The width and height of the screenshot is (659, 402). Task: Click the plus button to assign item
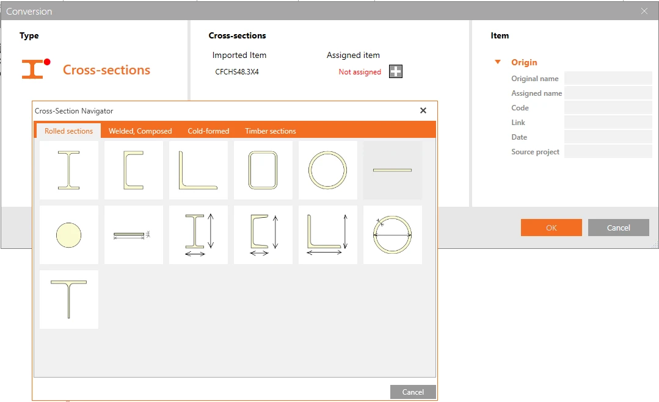(x=396, y=71)
